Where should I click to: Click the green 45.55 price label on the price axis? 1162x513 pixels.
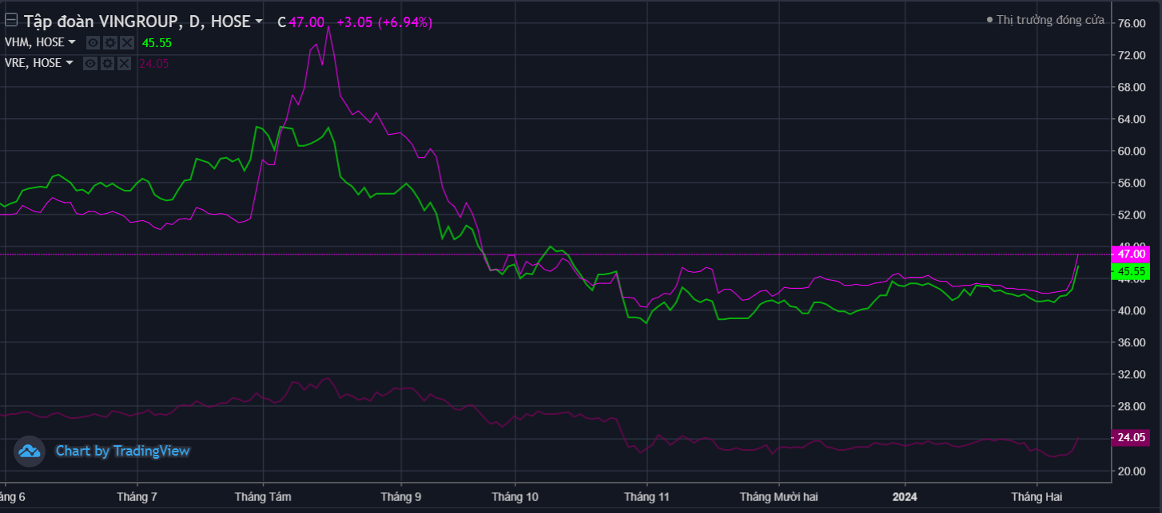click(x=1129, y=272)
